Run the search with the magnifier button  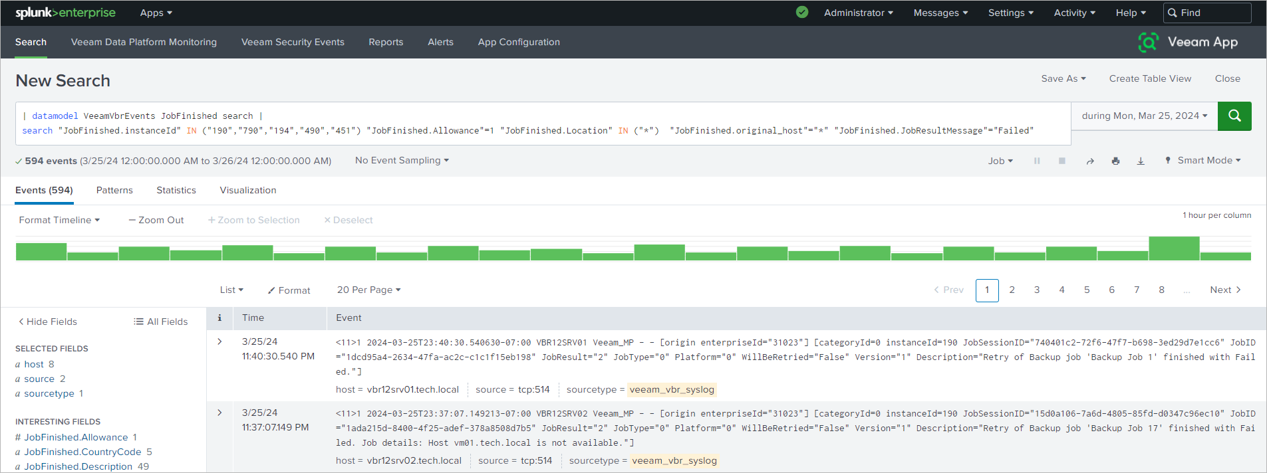1234,116
